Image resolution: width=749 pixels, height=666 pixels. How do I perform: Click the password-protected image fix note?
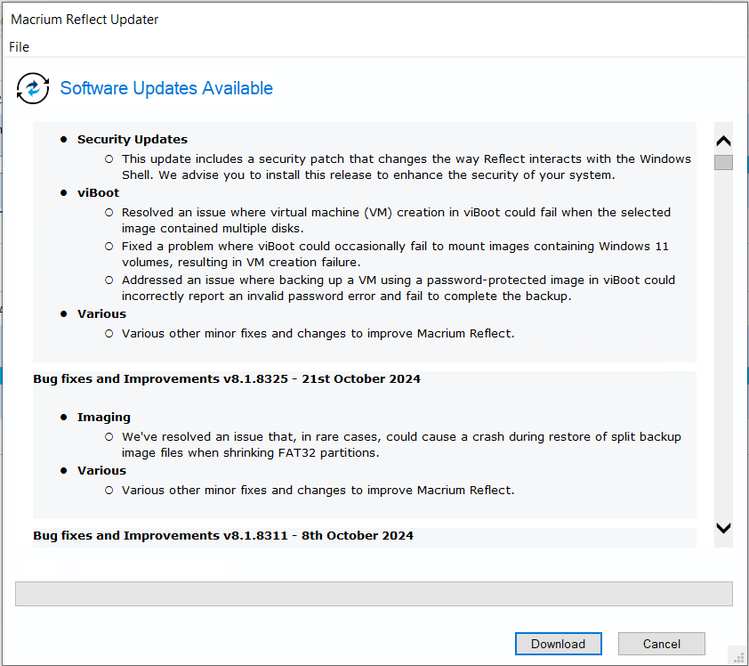point(398,288)
